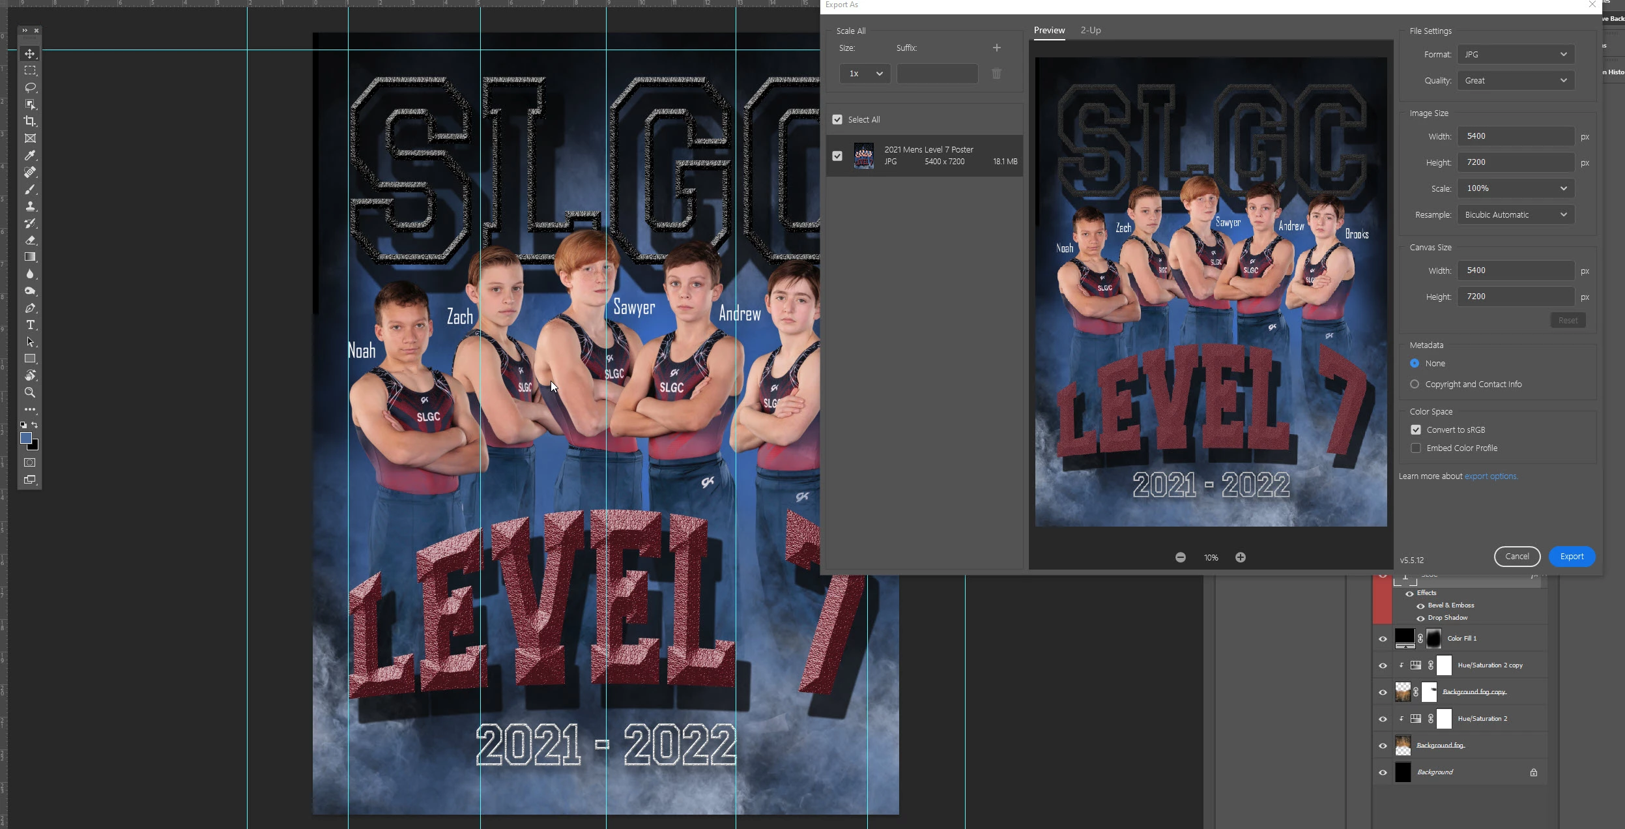This screenshot has width=1625, height=829.
Task: Open the Format dropdown showing JPG
Action: pyautogui.click(x=1516, y=54)
